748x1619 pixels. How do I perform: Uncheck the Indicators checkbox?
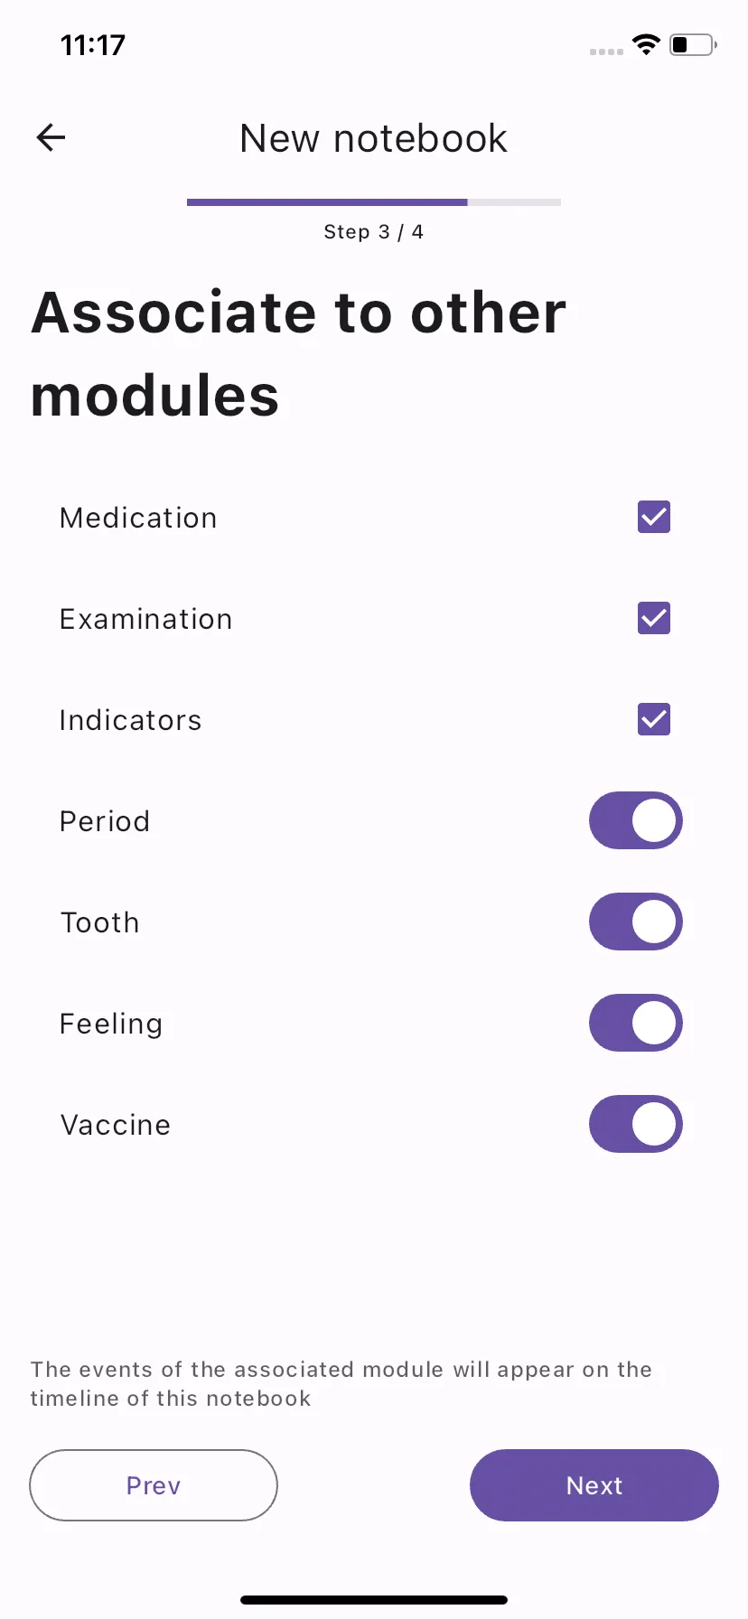click(654, 720)
